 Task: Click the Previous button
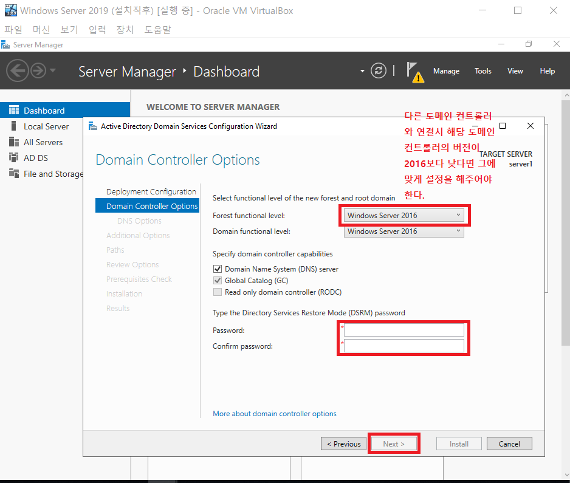click(343, 444)
